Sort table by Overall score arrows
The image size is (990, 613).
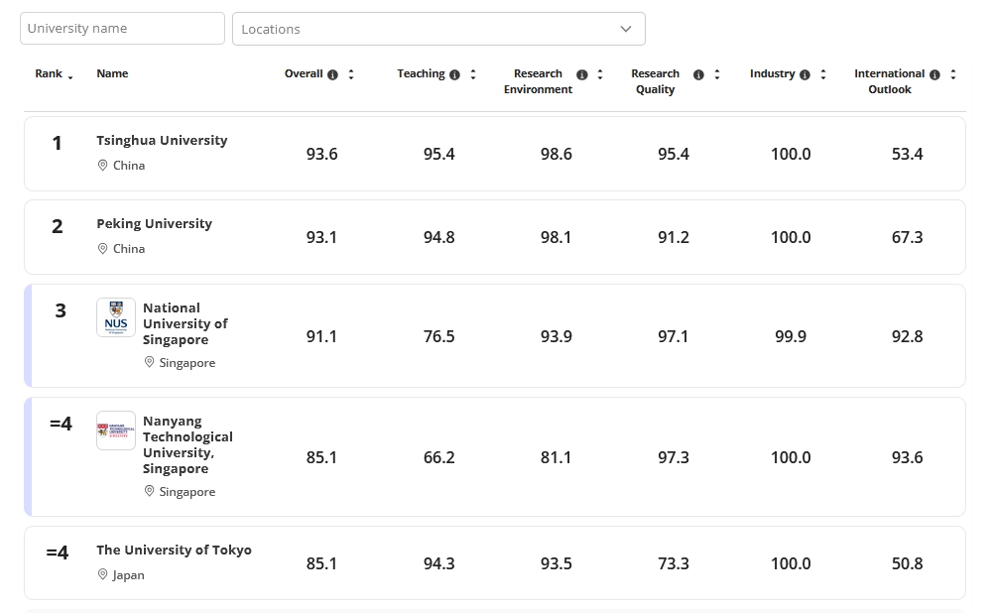(351, 74)
